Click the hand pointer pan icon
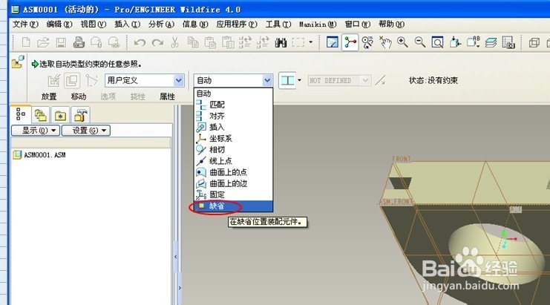 385,42
